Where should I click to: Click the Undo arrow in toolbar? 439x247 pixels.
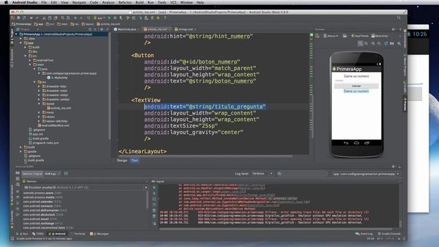click(x=32, y=18)
